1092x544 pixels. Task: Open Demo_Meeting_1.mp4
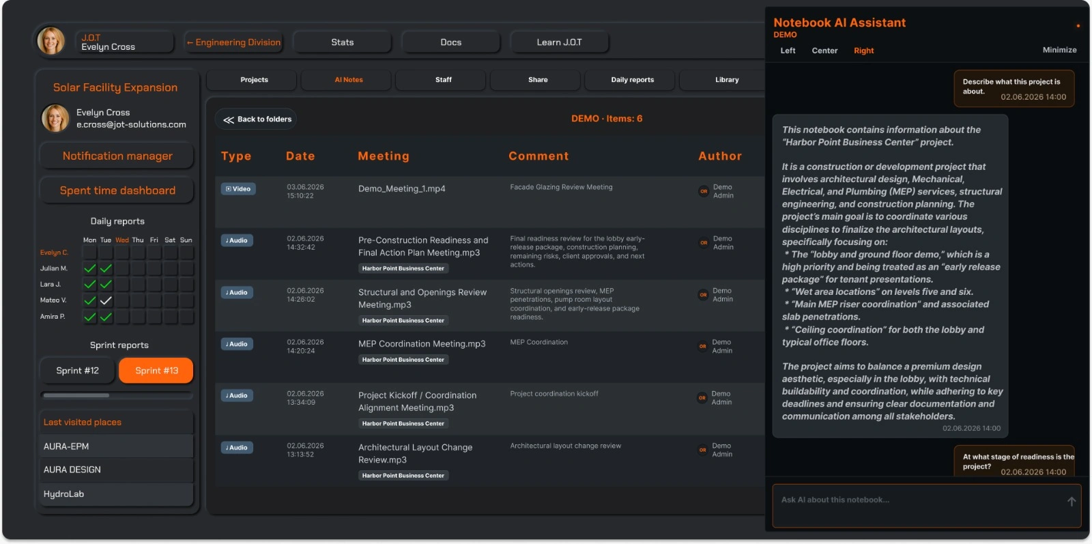click(401, 189)
